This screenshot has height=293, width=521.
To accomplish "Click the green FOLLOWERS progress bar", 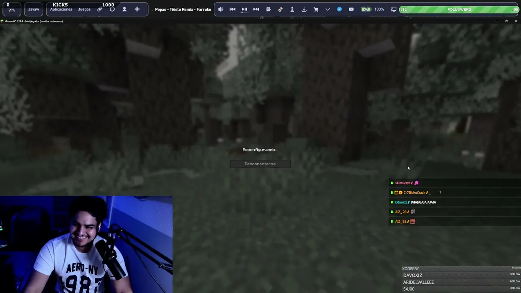I will [459, 9].
